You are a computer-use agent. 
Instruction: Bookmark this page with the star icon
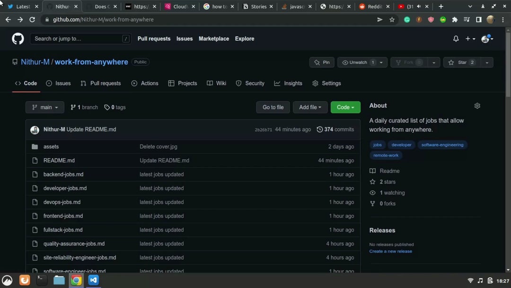pyautogui.click(x=392, y=19)
